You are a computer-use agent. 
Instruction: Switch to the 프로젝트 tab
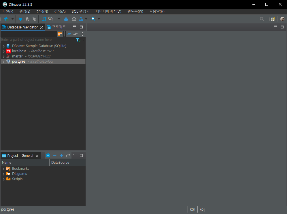[56, 27]
